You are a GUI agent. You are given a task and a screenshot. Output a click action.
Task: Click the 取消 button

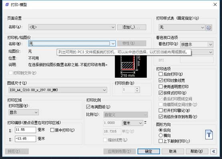click(x=173, y=151)
